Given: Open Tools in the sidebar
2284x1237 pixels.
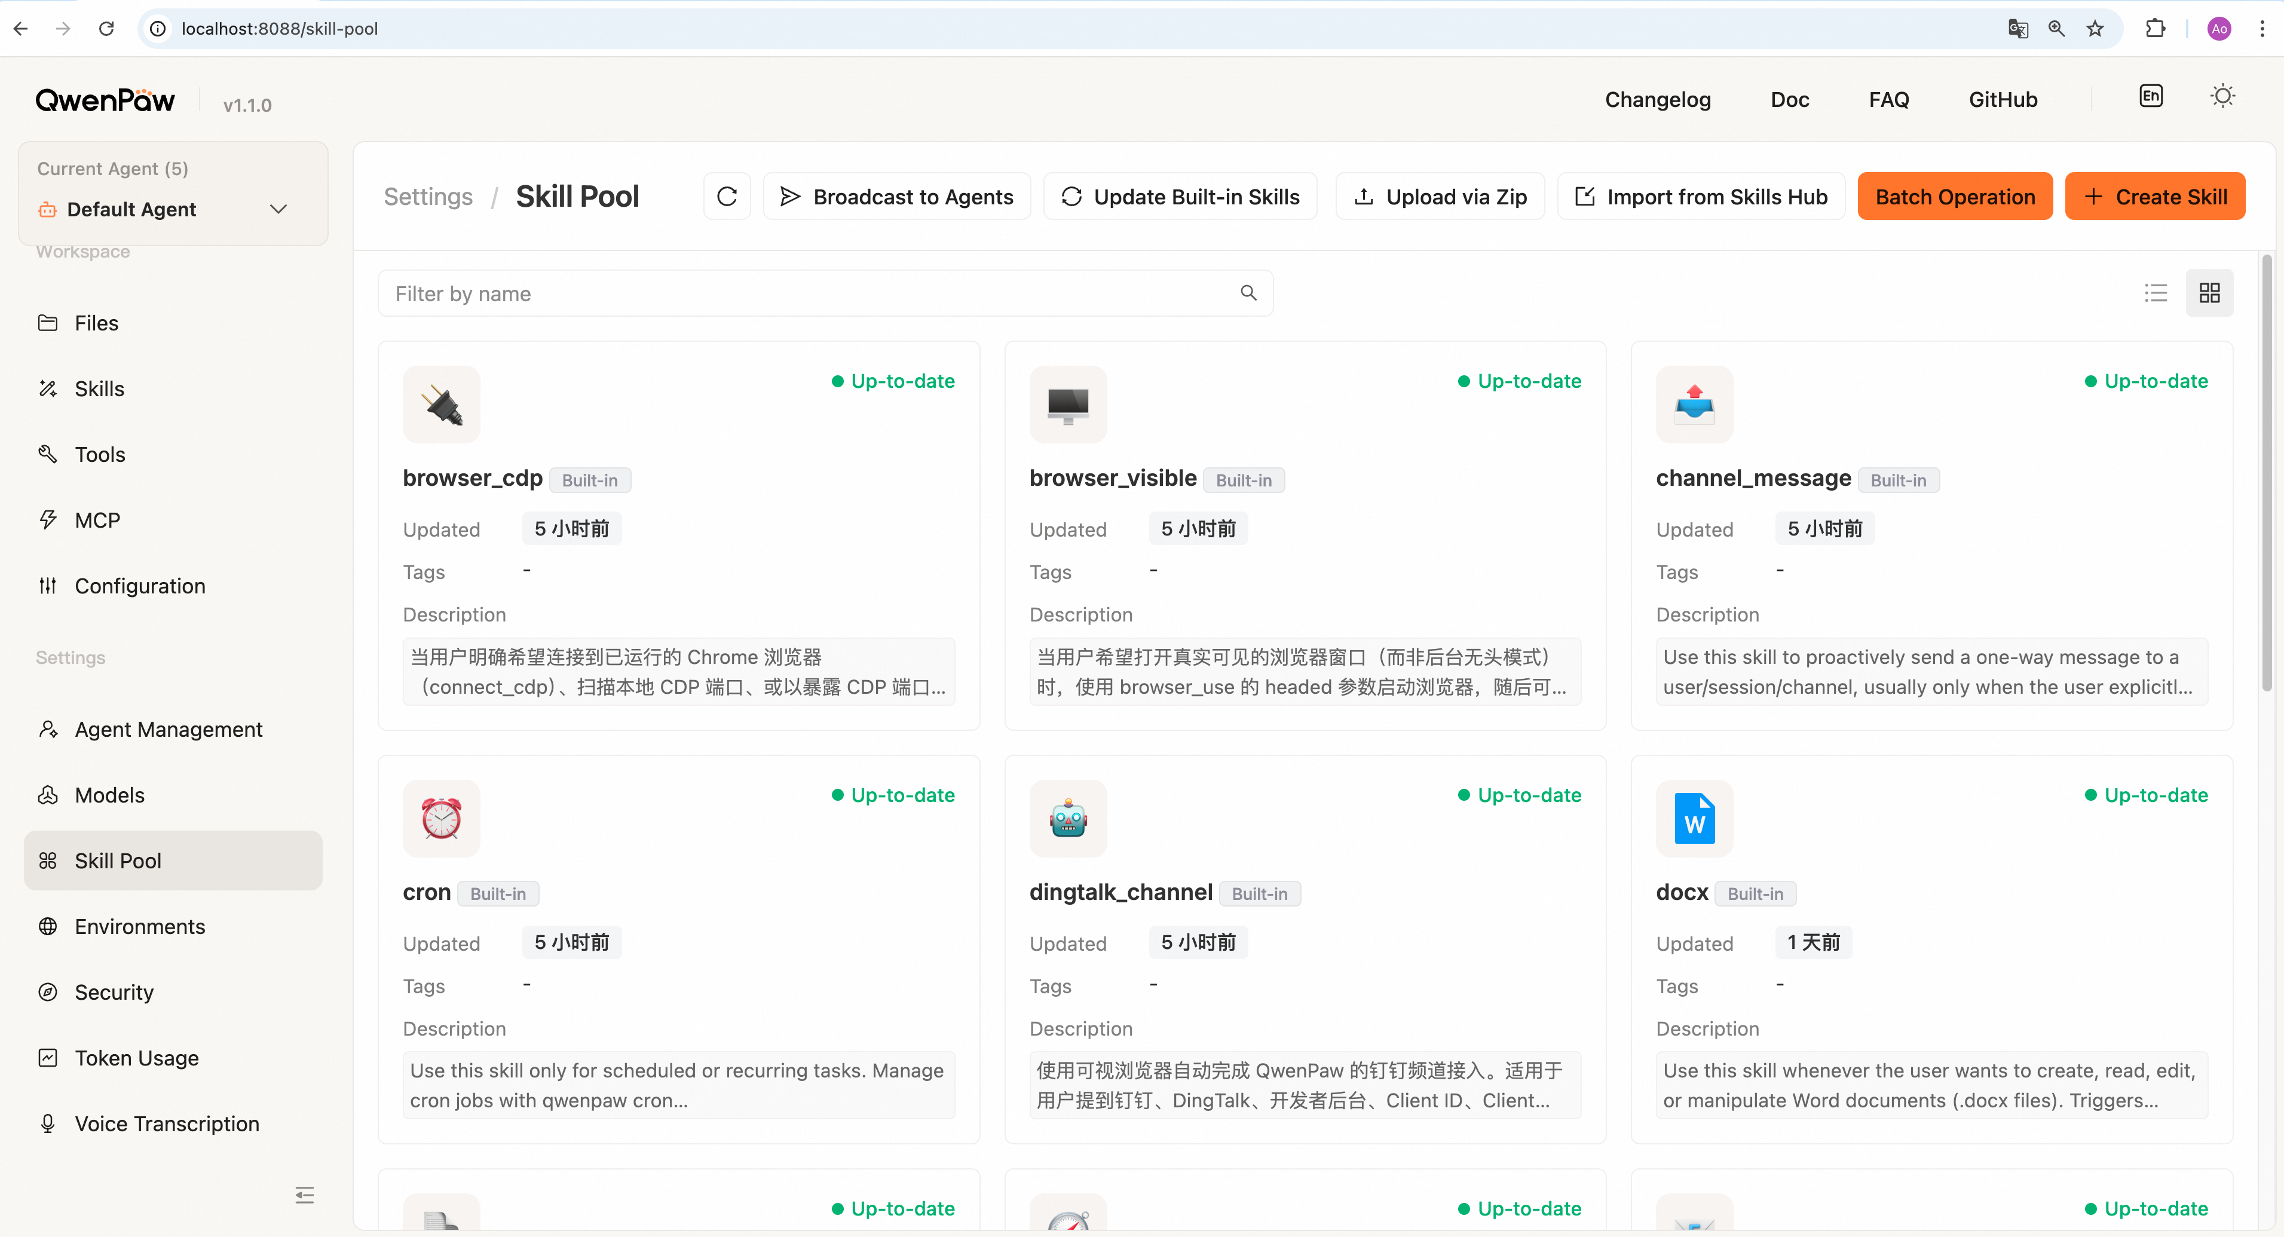Looking at the screenshot, I should [x=173, y=454].
